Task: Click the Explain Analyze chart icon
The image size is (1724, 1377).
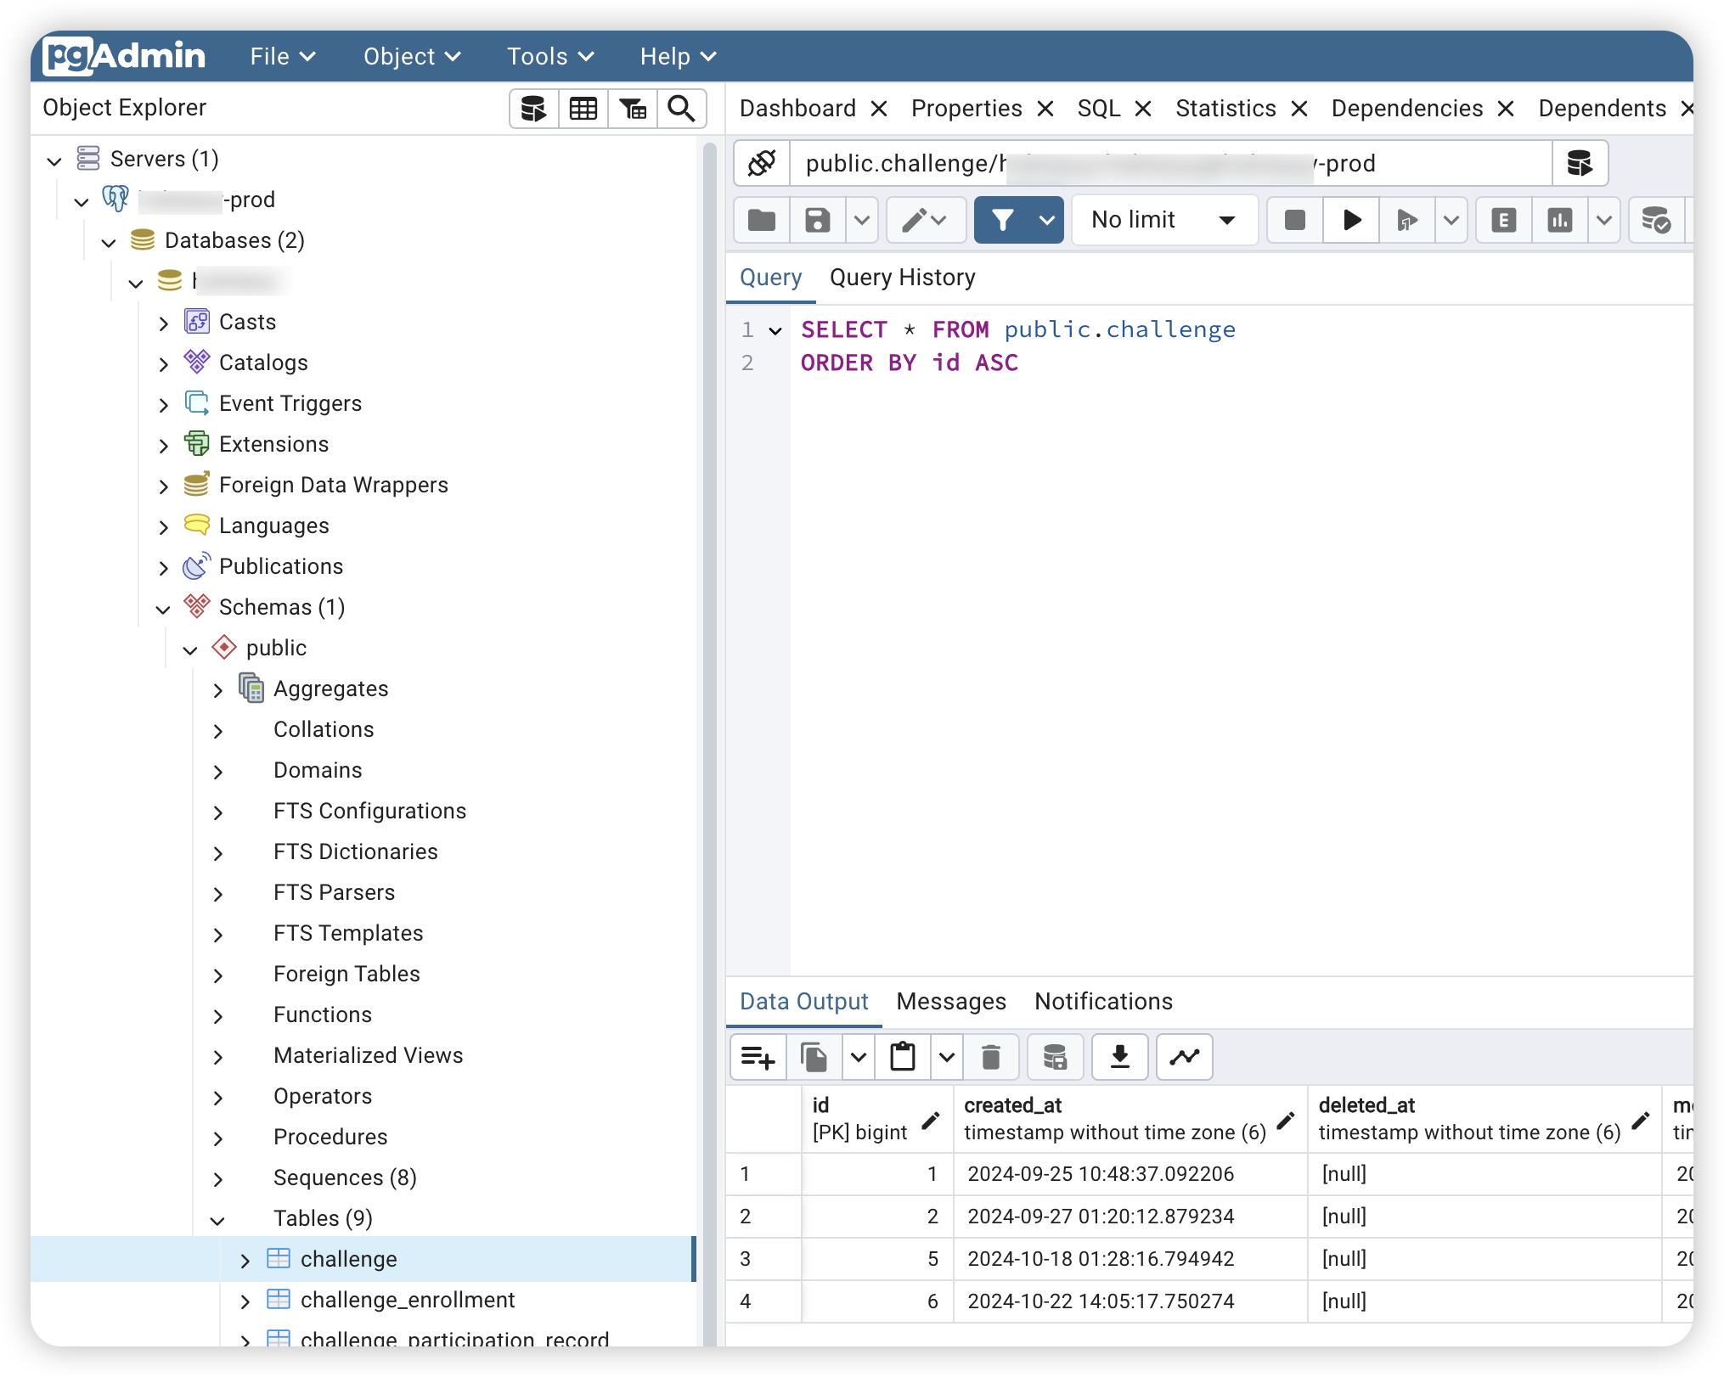Action: click(x=1559, y=221)
